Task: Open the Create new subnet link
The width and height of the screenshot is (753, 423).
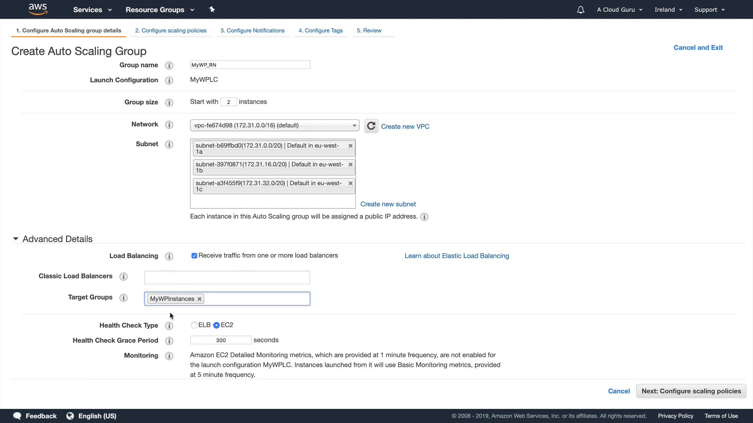Action: 388,204
